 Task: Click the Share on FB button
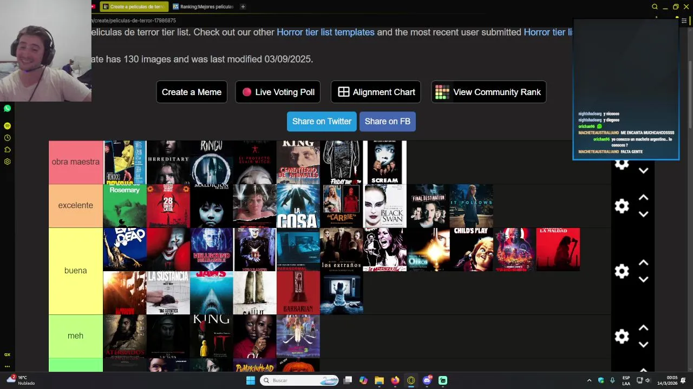click(x=388, y=121)
